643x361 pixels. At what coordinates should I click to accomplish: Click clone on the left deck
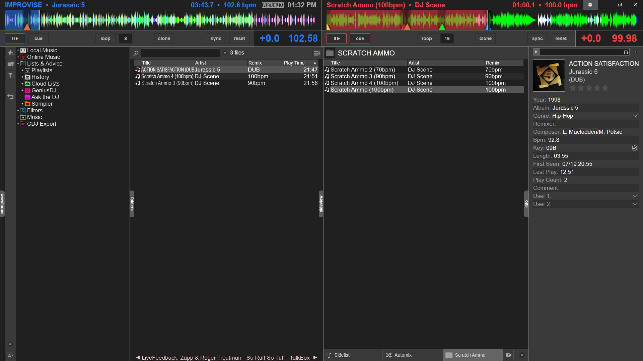click(164, 38)
